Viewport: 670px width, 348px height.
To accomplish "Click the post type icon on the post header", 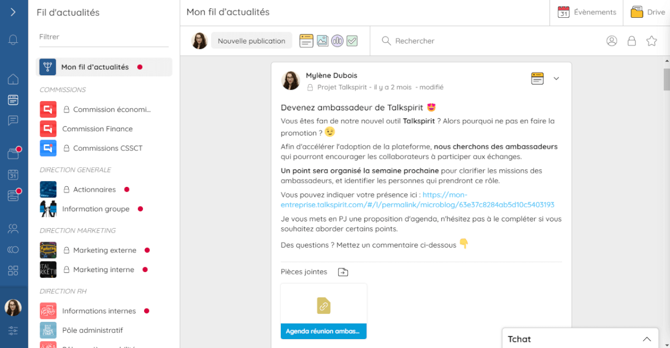I will (x=537, y=79).
